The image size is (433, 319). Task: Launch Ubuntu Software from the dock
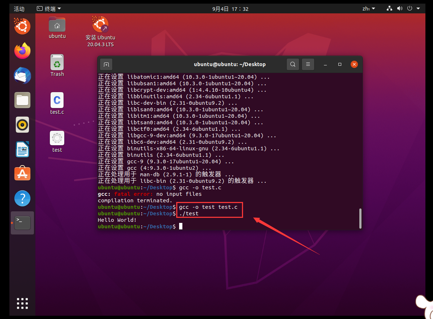click(22, 173)
